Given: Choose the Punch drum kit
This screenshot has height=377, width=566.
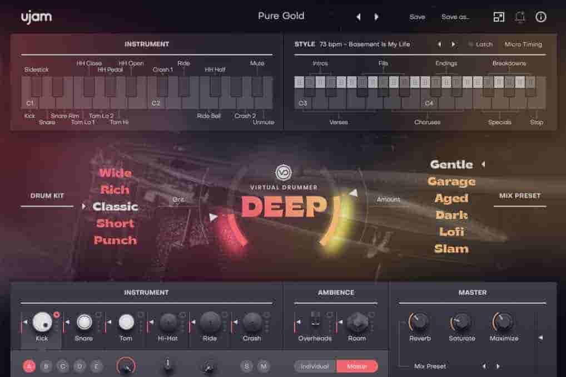Looking at the screenshot, I should coord(115,241).
